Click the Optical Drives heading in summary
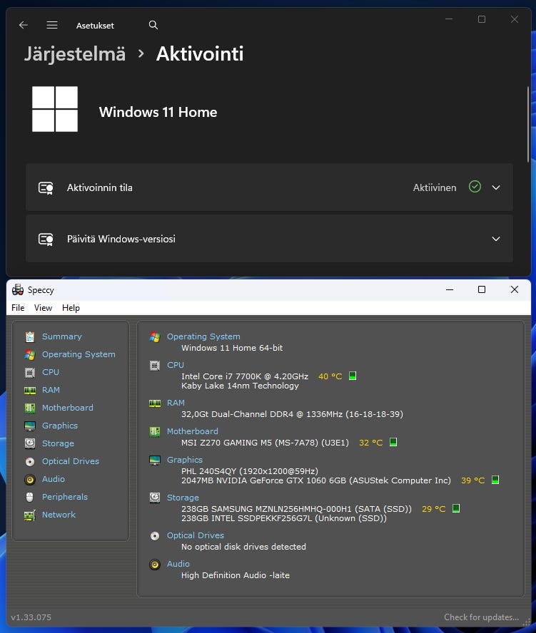536x633 pixels. pyautogui.click(x=195, y=535)
